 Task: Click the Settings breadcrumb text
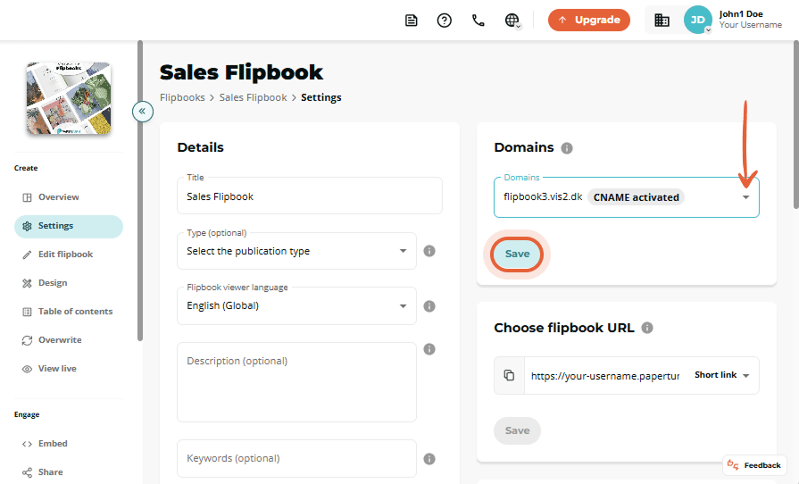[321, 97]
